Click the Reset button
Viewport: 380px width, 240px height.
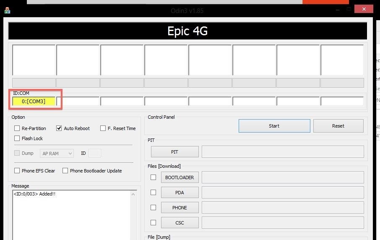[338, 126]
